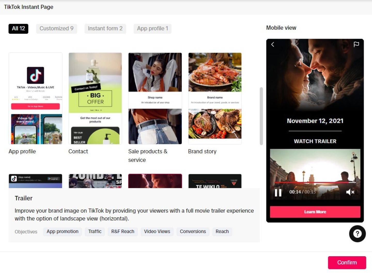The width and height of the screenshot is (372, 273).
Task: Click Learn More in mobile preview
Action: (x=315, y=212)
